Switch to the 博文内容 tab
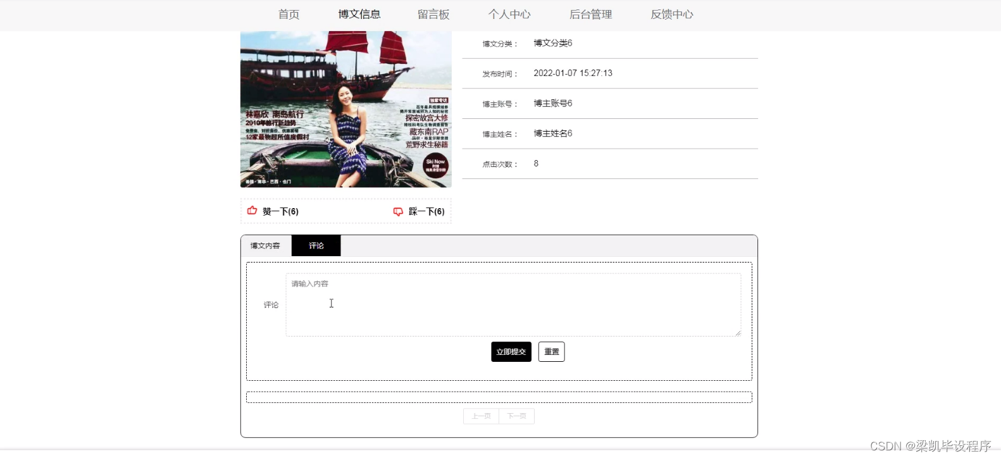This screenshot has height=458, width=1001. coord(266,245)
